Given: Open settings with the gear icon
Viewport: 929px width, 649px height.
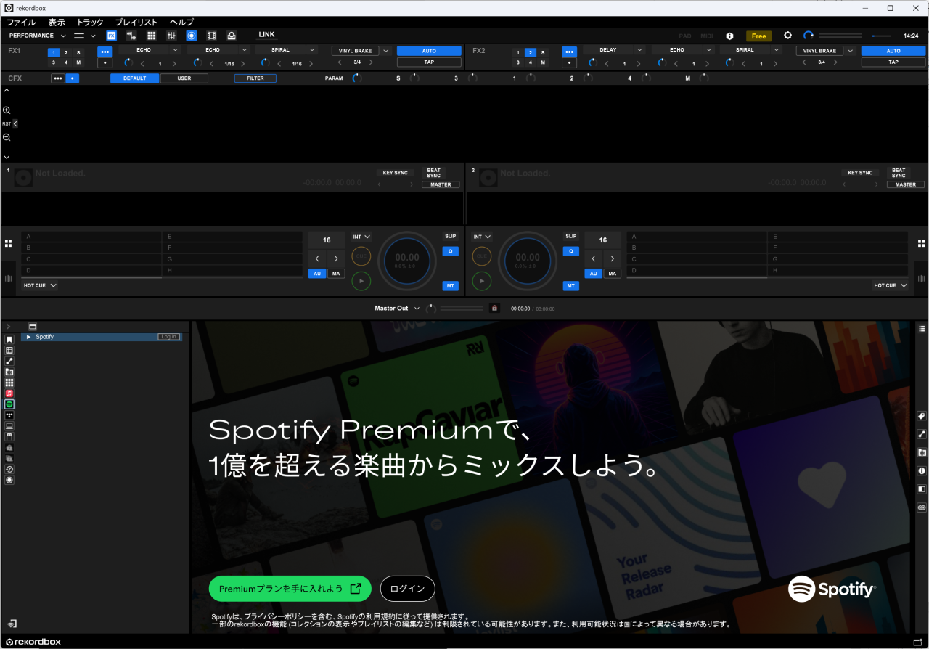Looking at the screenshot, I should (x=787, y=36).
